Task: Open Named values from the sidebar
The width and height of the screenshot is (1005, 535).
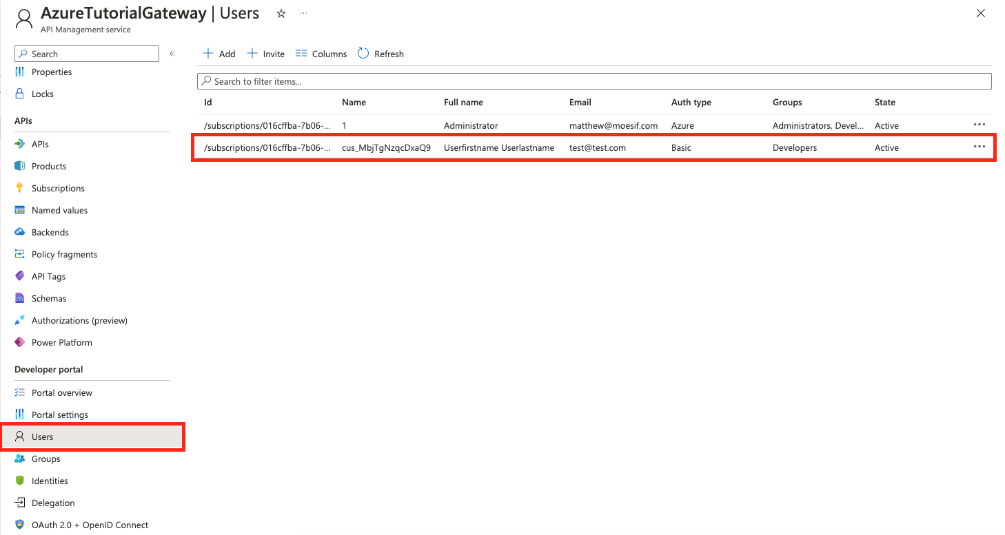Action: coord(59,211)
